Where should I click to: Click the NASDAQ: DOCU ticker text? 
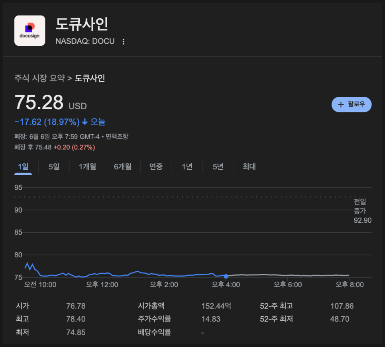click(x=85, y=41)
